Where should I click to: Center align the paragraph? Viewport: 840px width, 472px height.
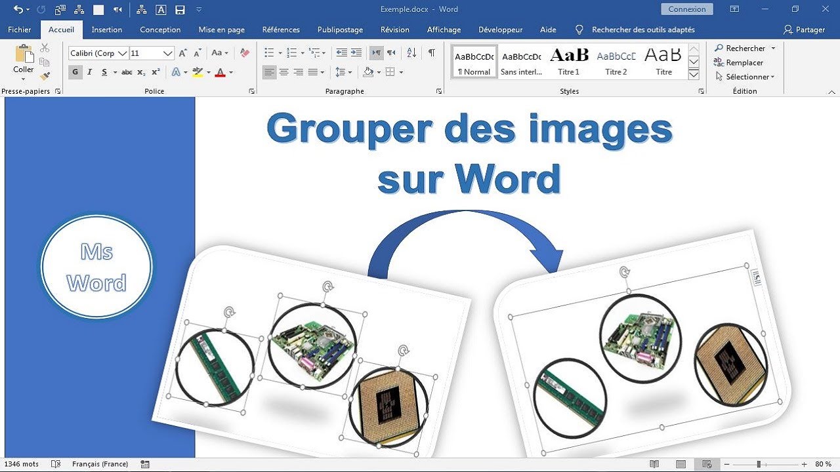click(x=284, y=72)
